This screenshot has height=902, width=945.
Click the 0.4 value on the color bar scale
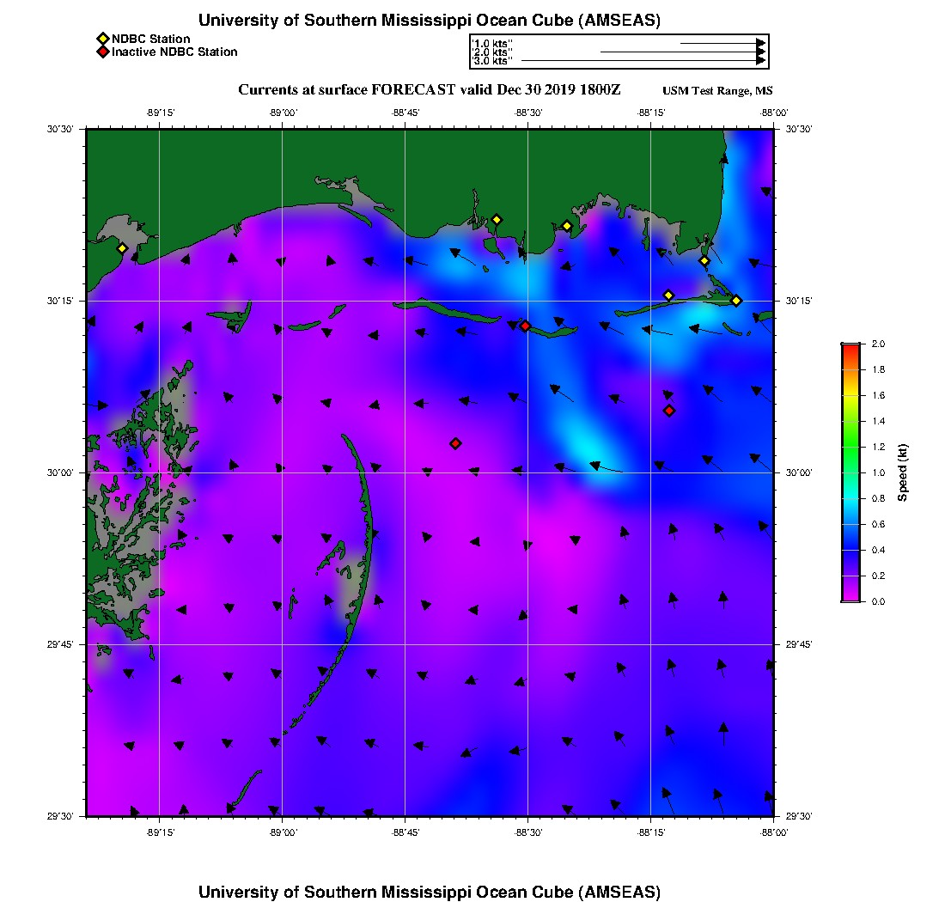[878, 550]
